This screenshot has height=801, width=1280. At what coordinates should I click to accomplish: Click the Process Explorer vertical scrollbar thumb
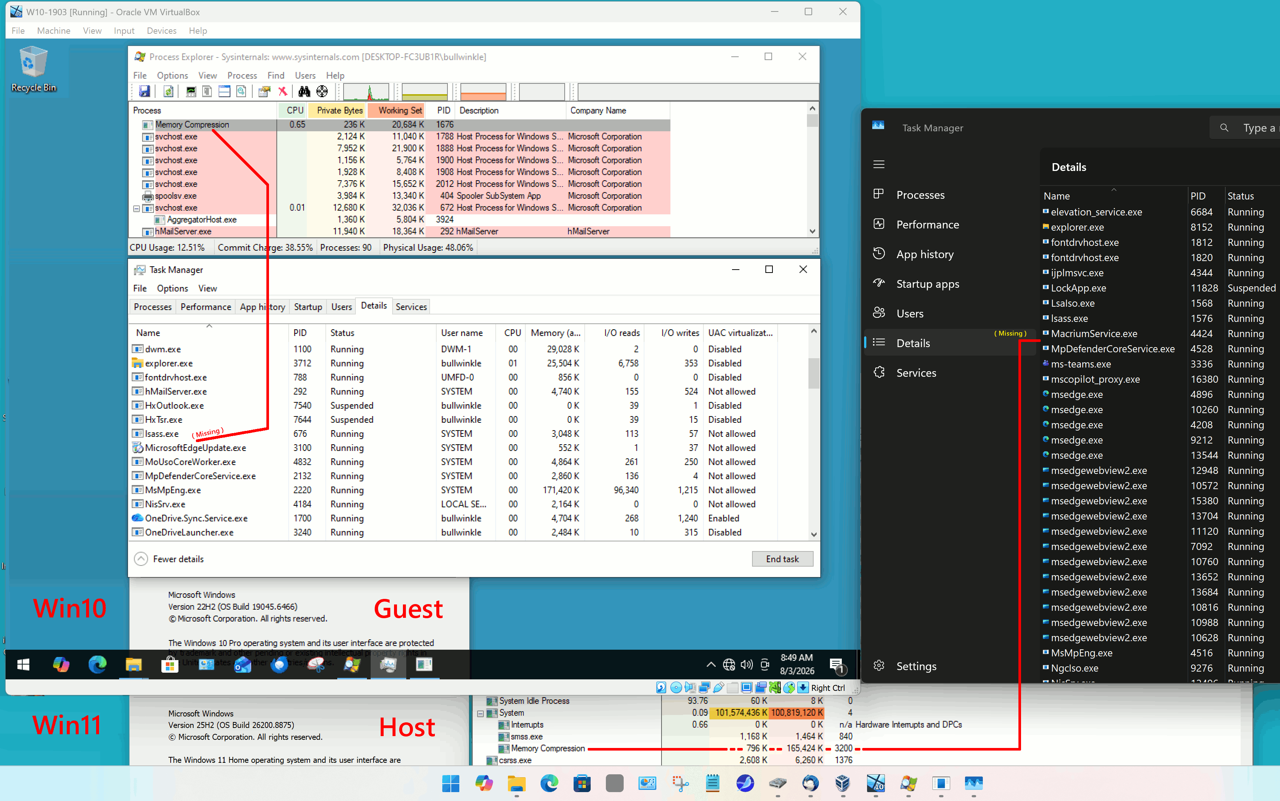click(812, 120)
